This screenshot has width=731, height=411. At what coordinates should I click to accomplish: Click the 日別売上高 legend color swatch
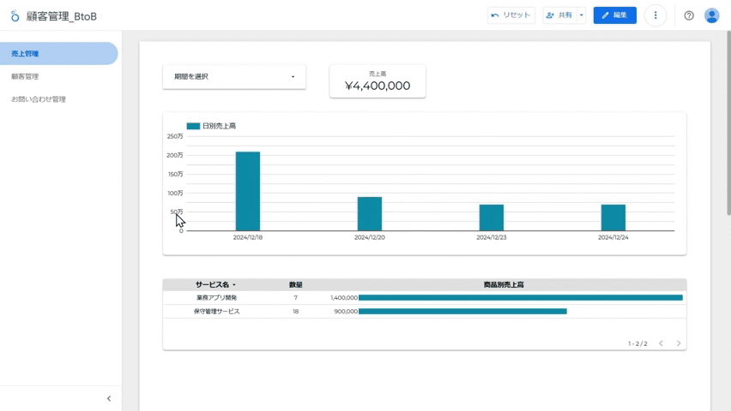[x=193, y=126]
